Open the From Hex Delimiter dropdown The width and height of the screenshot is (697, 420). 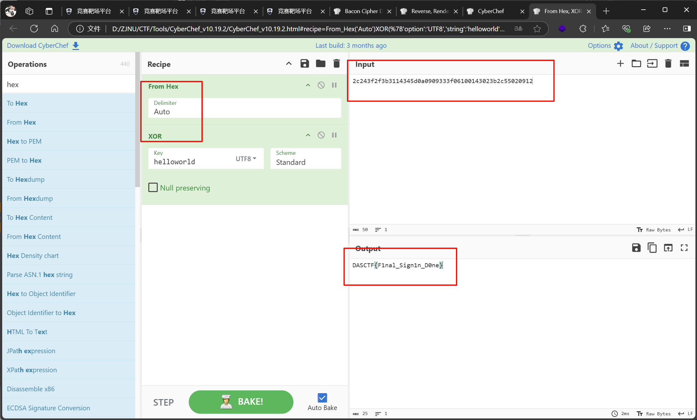click(x=245, y=108)
